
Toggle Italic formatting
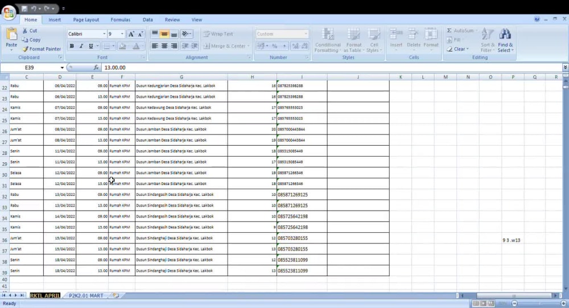point(81,46)
